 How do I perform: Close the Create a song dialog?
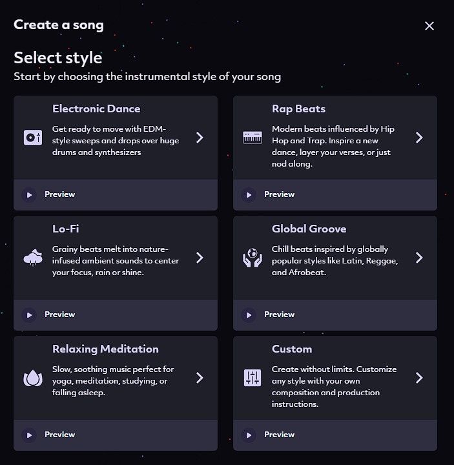tap(429, 26)
